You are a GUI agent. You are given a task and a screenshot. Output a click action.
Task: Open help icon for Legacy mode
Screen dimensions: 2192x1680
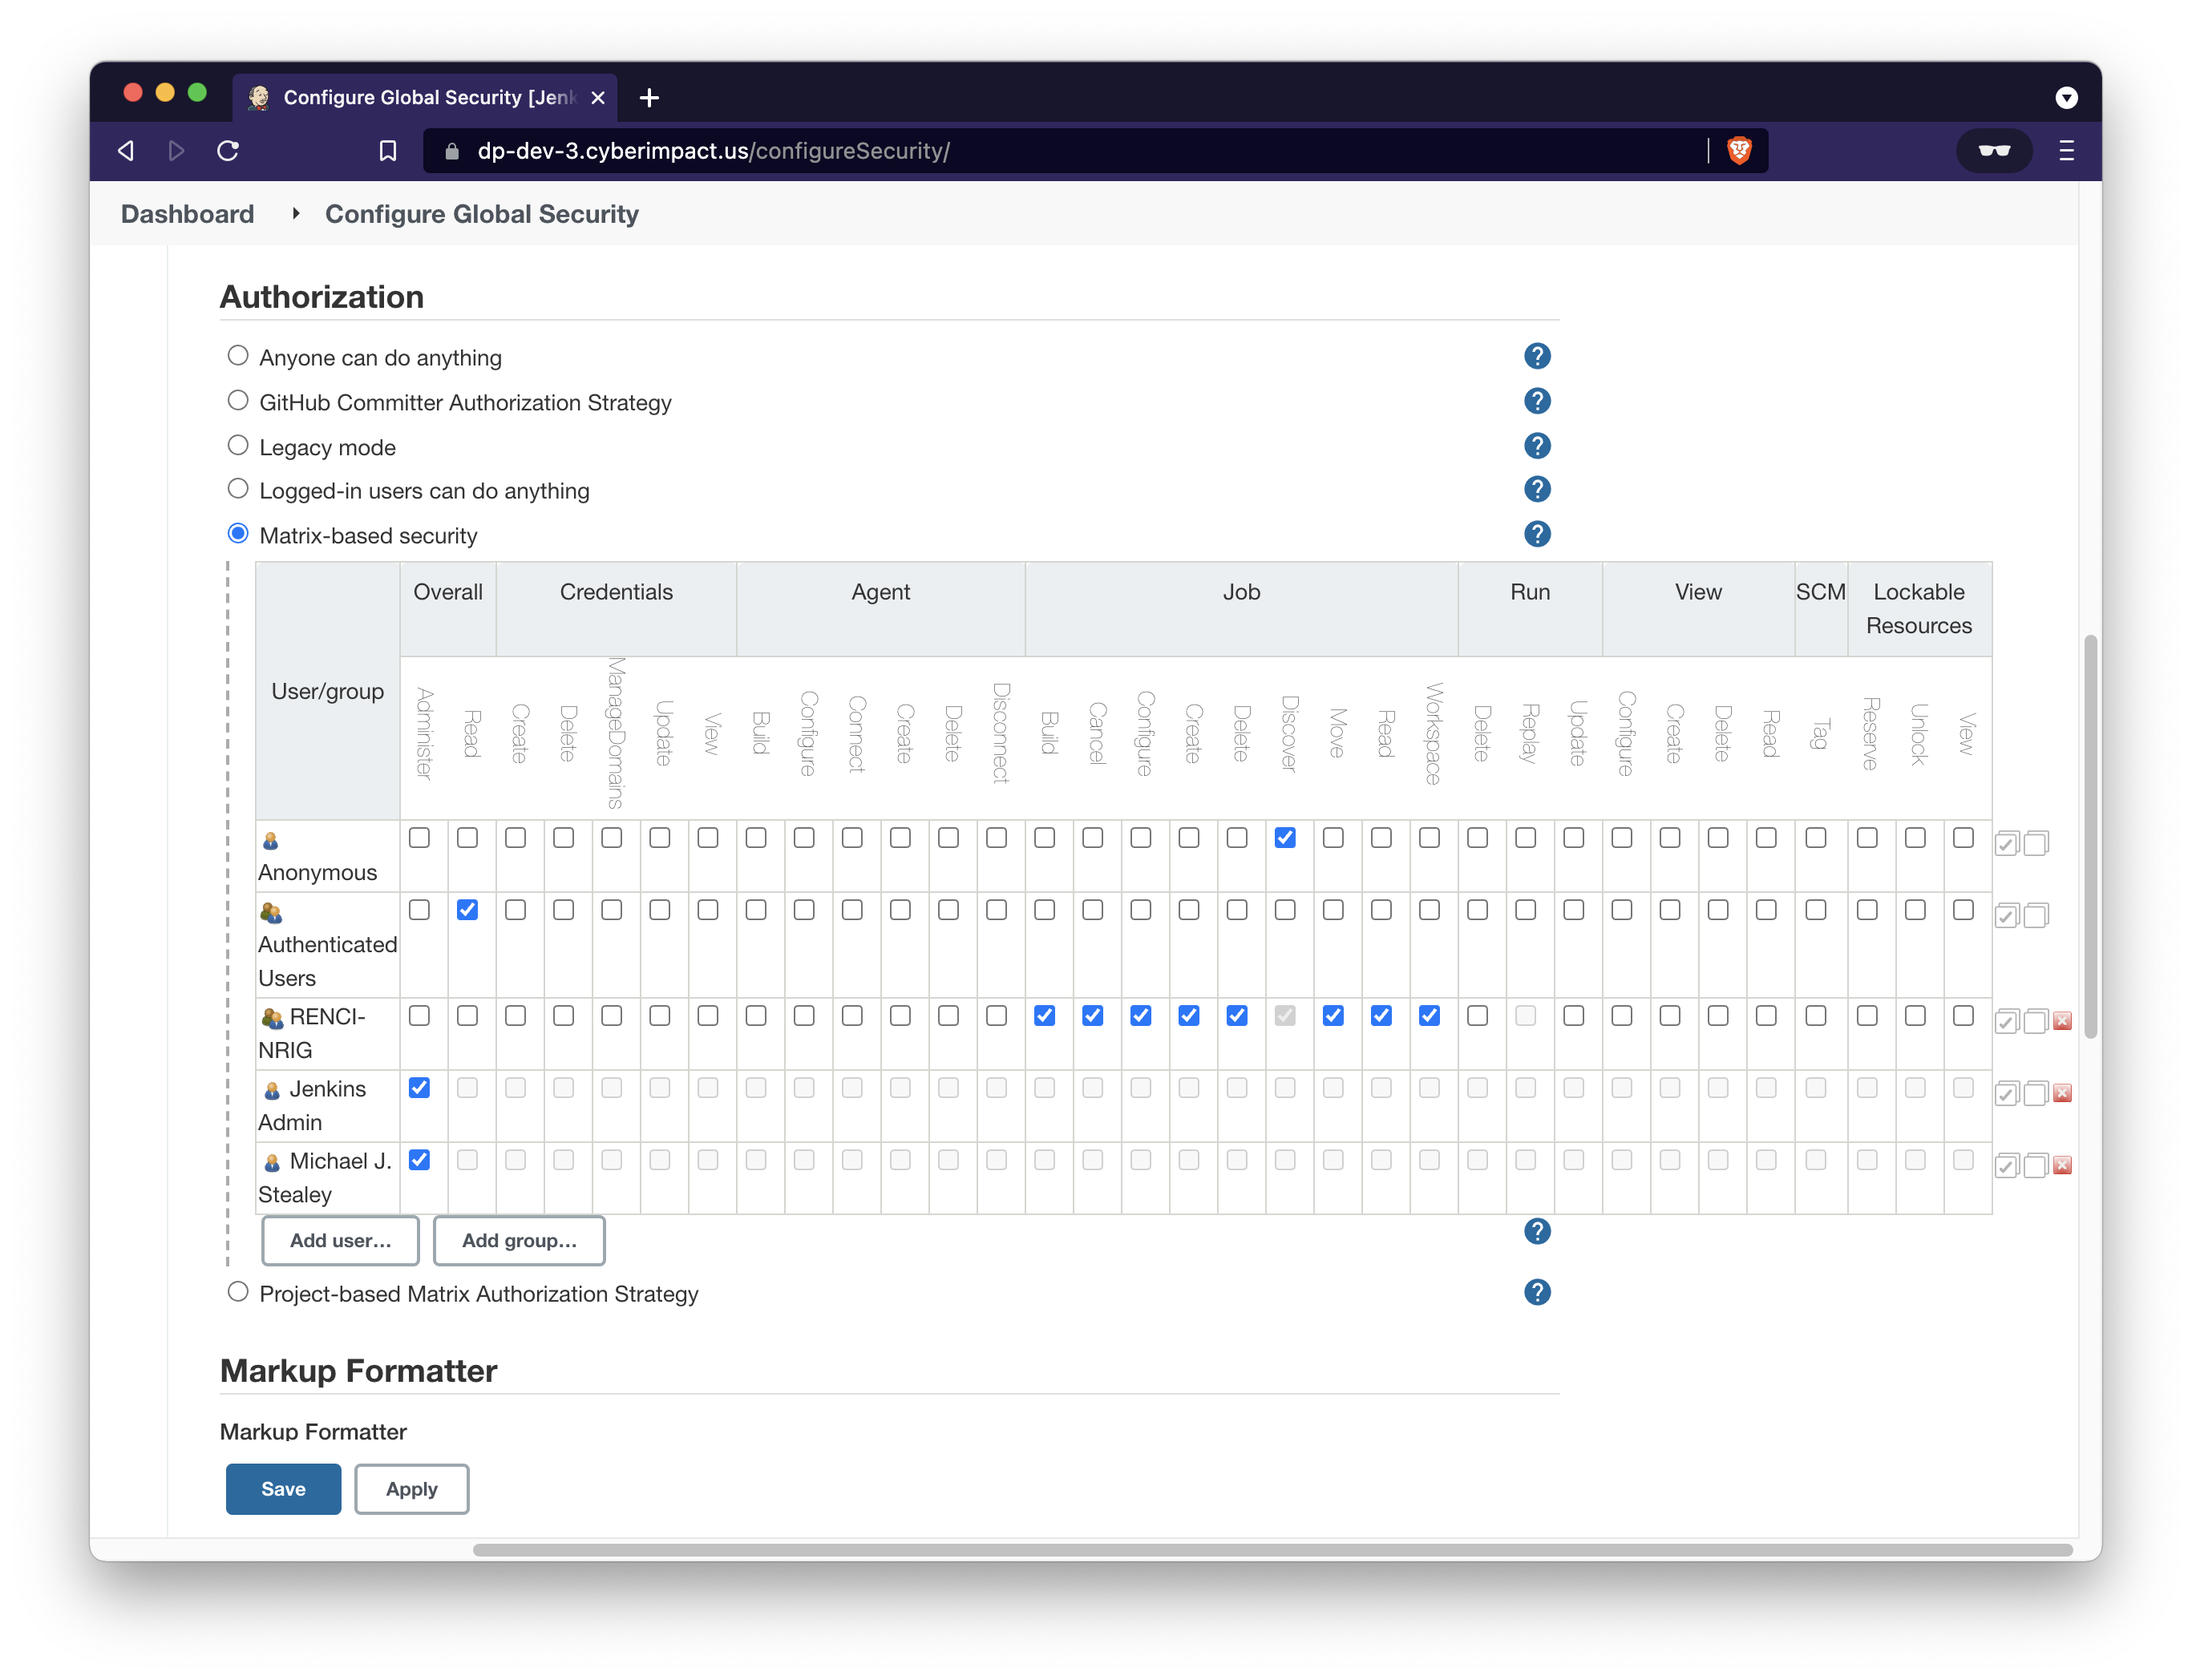coord(1536,446)
